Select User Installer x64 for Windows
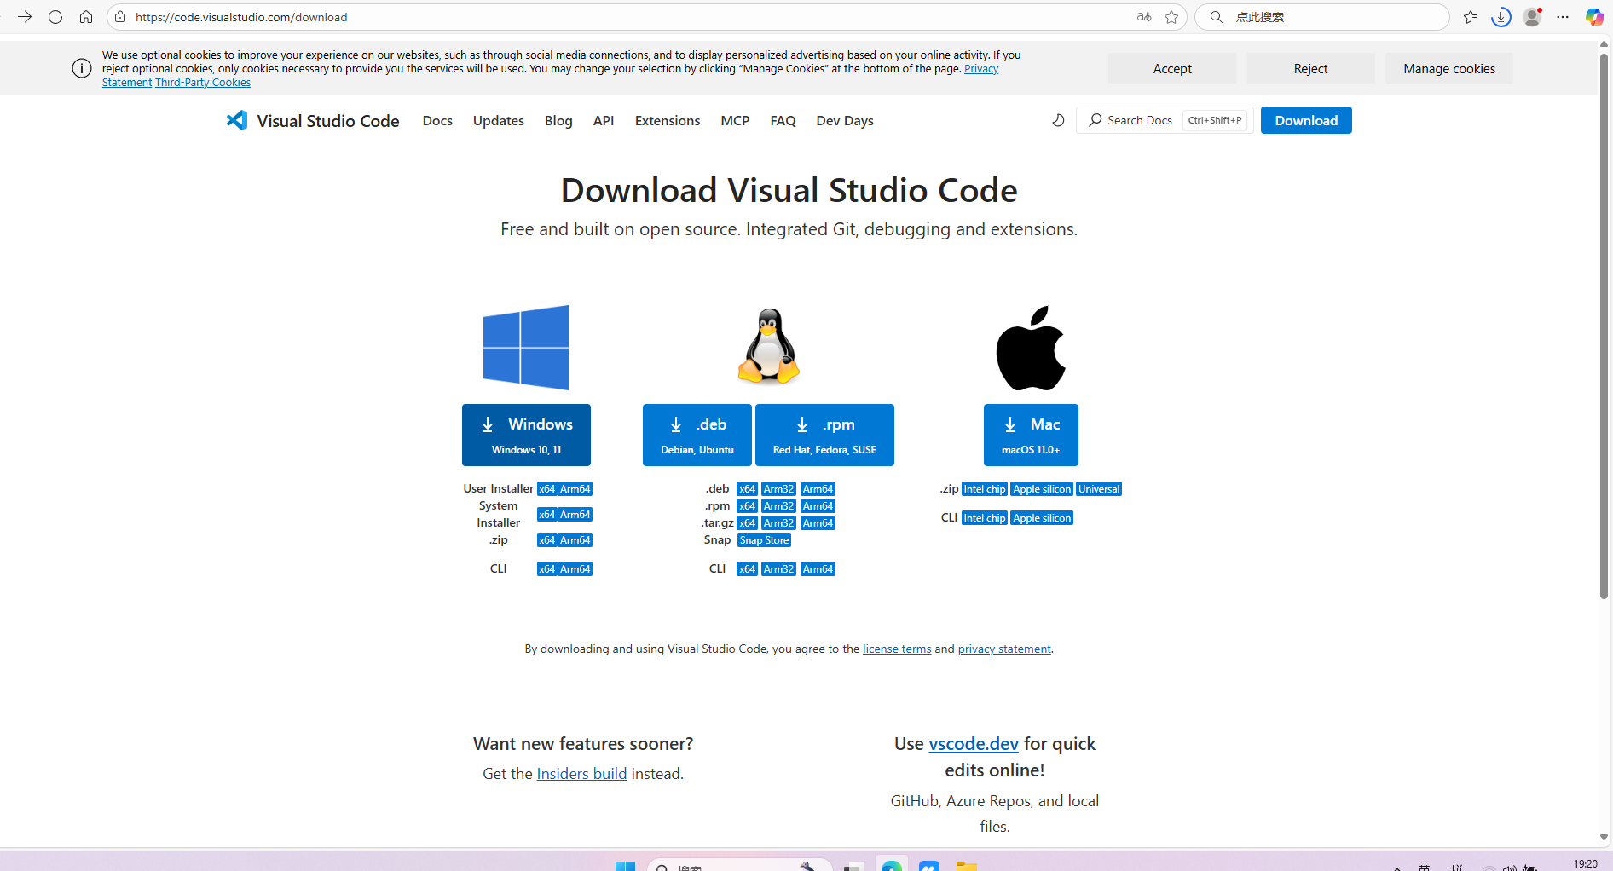 click(546, 489)
